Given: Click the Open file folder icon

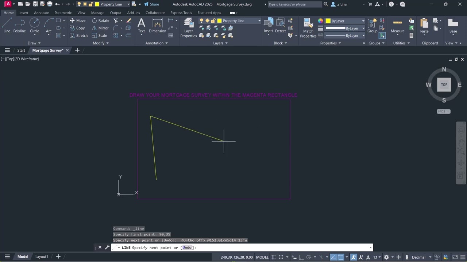Looking at the screenshot, I should pos(28,4).
